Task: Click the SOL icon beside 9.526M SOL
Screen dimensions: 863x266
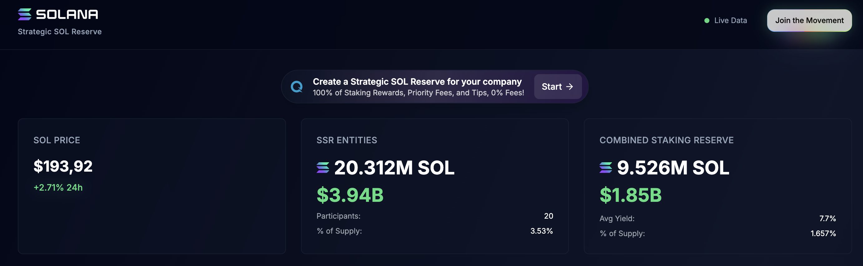Action: click(x=606, y=168)
